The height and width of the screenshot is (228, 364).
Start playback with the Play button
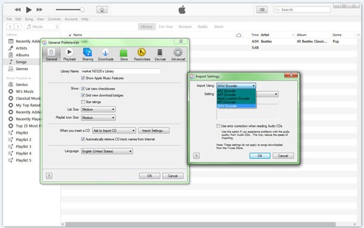(x=29, y=10)
